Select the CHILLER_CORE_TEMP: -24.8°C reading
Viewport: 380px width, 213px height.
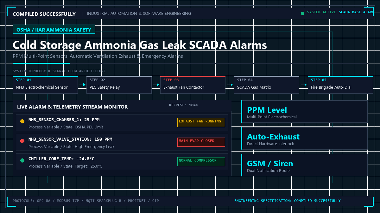(x=61, y=159)
